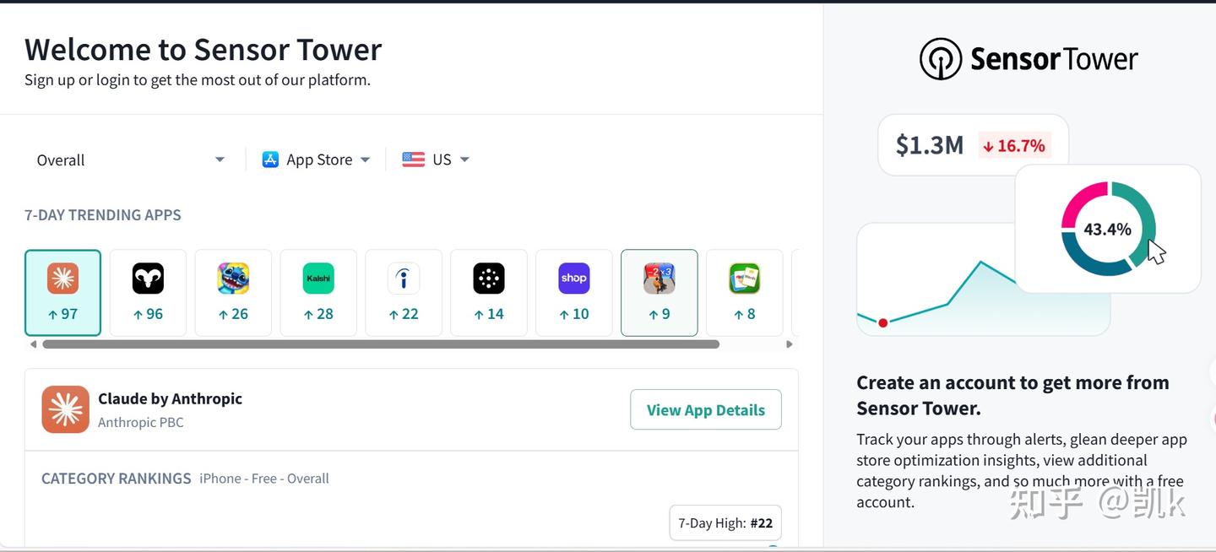Click the 'Sign up or login' subtitle text
Viewport: 1216px width, 552px height.
coord(198,80)
